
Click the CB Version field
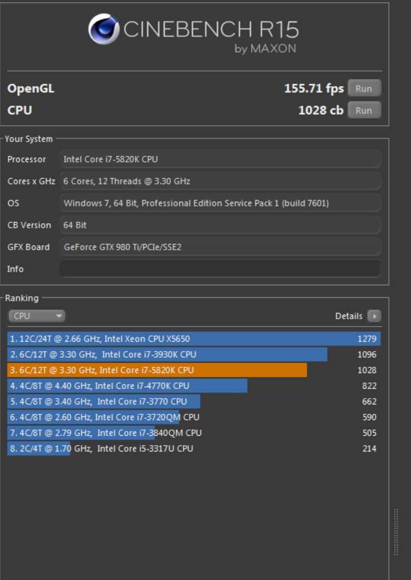(220, 225)
